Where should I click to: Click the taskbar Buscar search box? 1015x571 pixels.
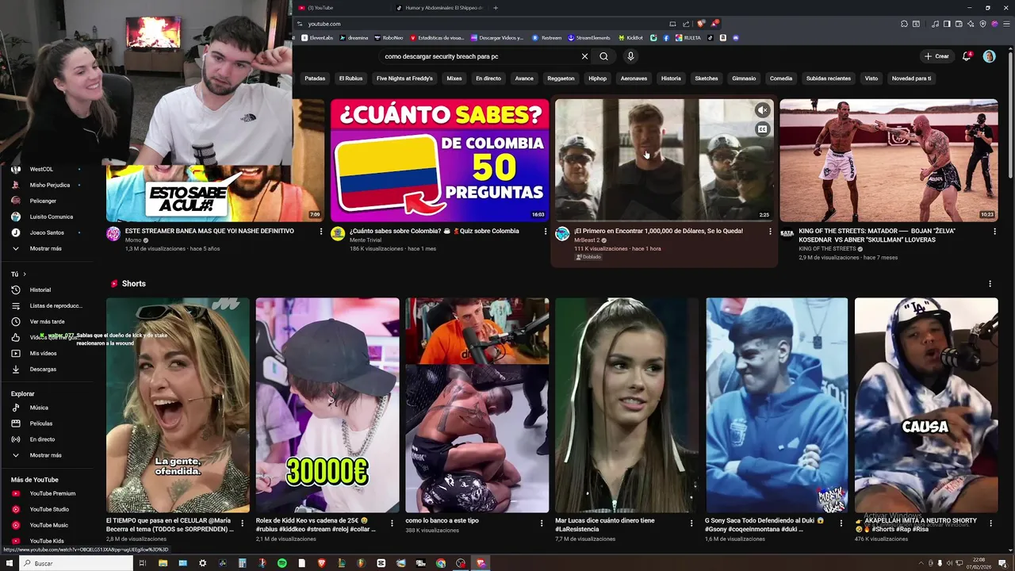click(x=77, y=563)
